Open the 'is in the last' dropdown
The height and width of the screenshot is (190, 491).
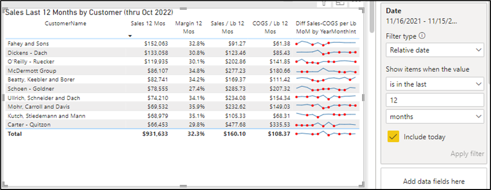click(x=435, y=84)
